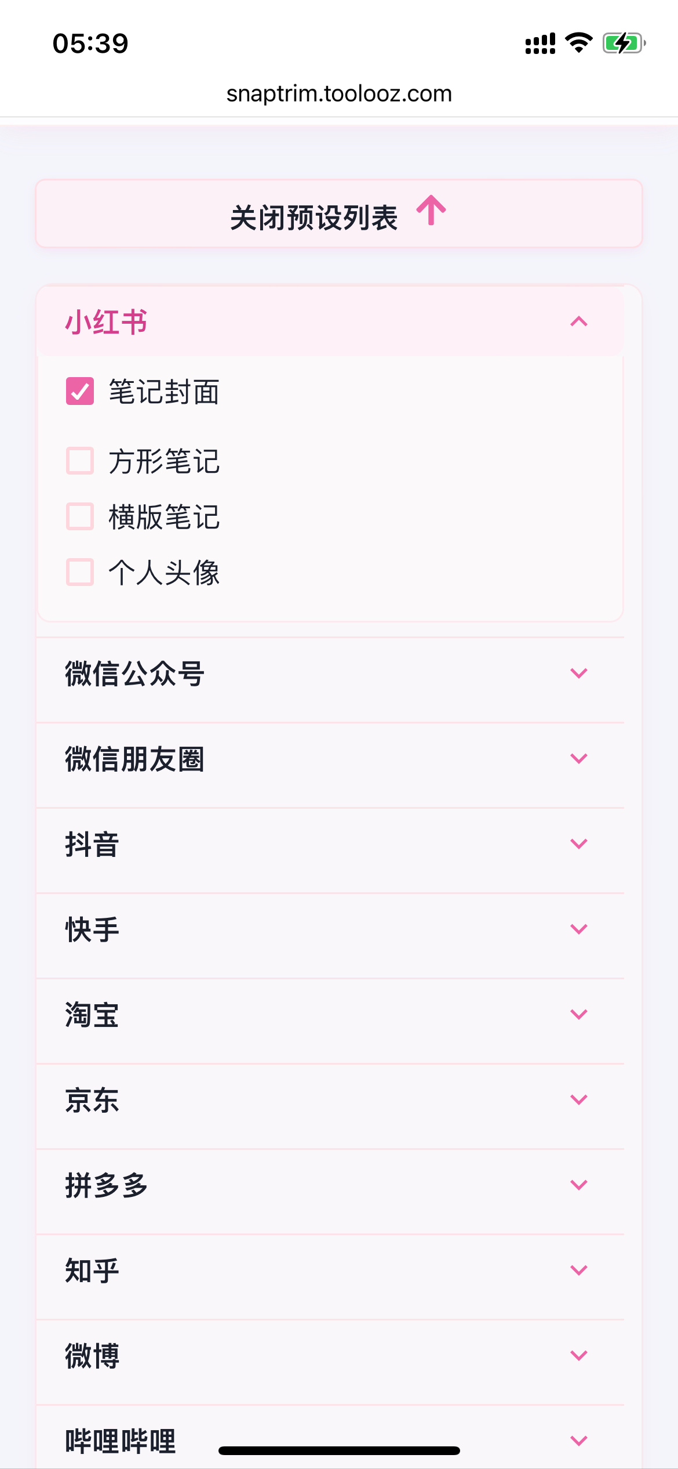This screenshot has height=1469, width=678.
Task: Tick the 个人头像 checkbox
Action: pos(80,572)
